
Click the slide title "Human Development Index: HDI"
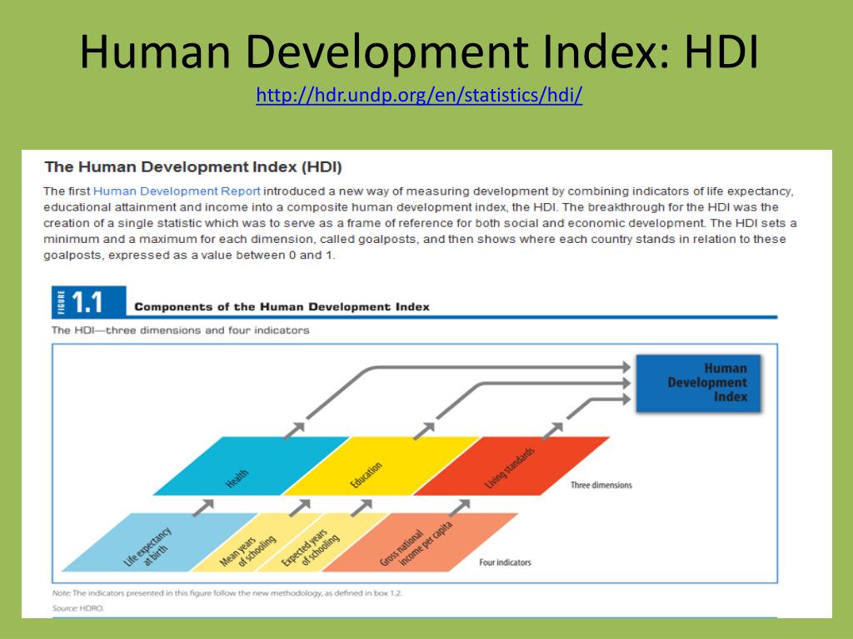click(419, 52)
